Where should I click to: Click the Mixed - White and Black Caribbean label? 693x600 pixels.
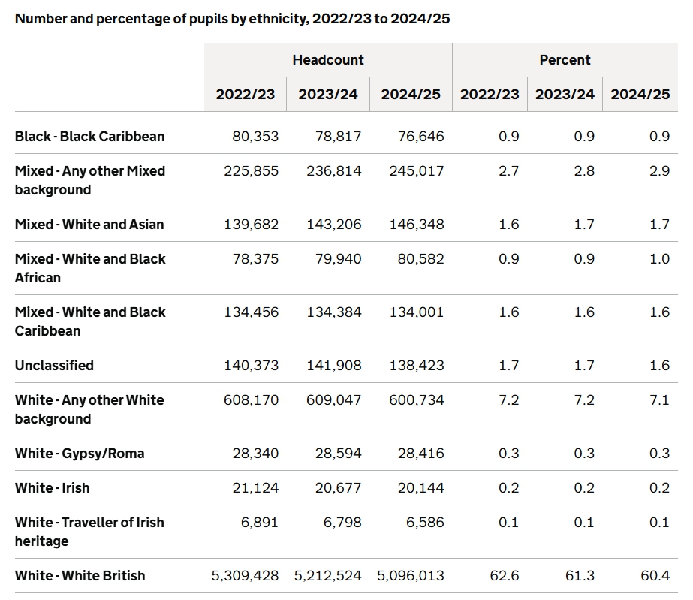click(89, 321)
